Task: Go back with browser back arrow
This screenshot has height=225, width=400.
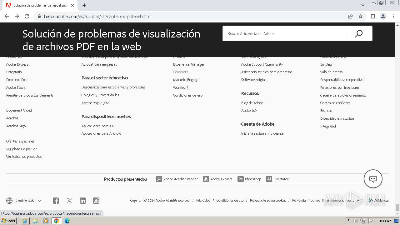Action: pyautogui.click(x=7, y=16)
